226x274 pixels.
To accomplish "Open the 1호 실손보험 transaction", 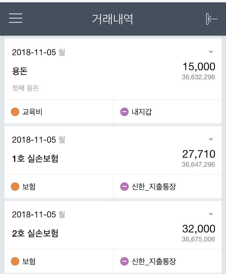I will pos(113,150).
